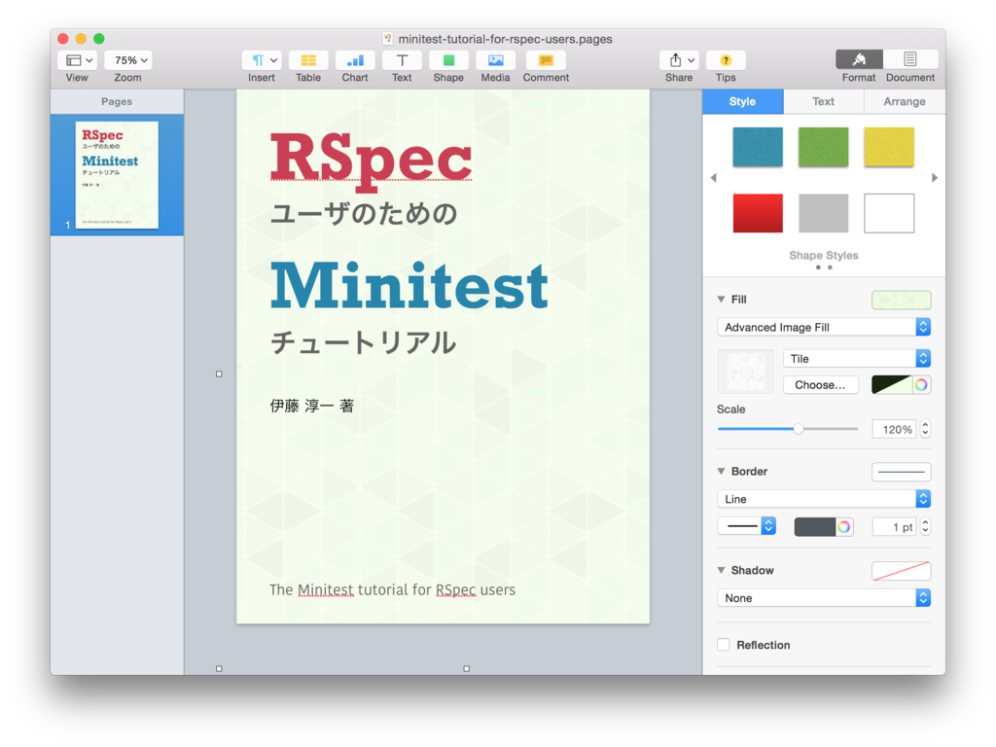
Task: Switch to the Style tab
Action: click(742, 101)
